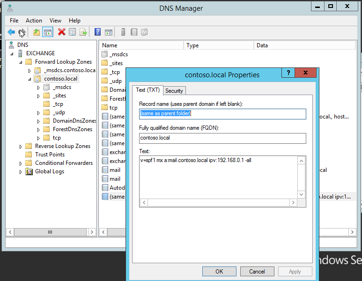
Task: Switch to the Security tab
Action: pyautogui.click(x=174, y=91)
